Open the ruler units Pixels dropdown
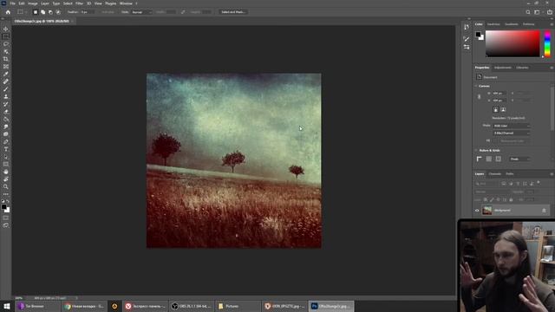The height and width of the screenshot is (312, 555). tap(519, 159)
